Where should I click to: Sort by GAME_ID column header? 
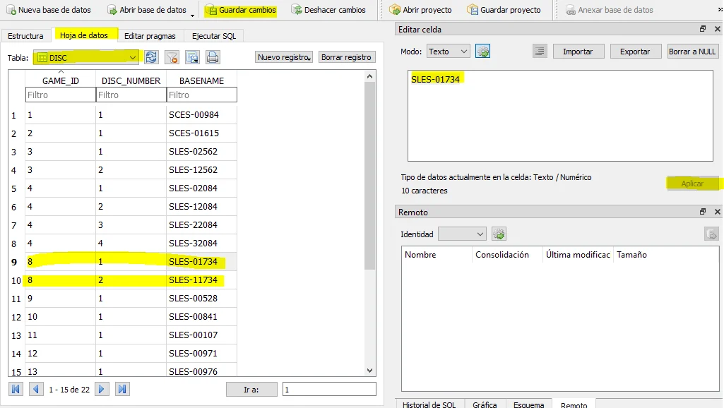(x=61, y=80)
